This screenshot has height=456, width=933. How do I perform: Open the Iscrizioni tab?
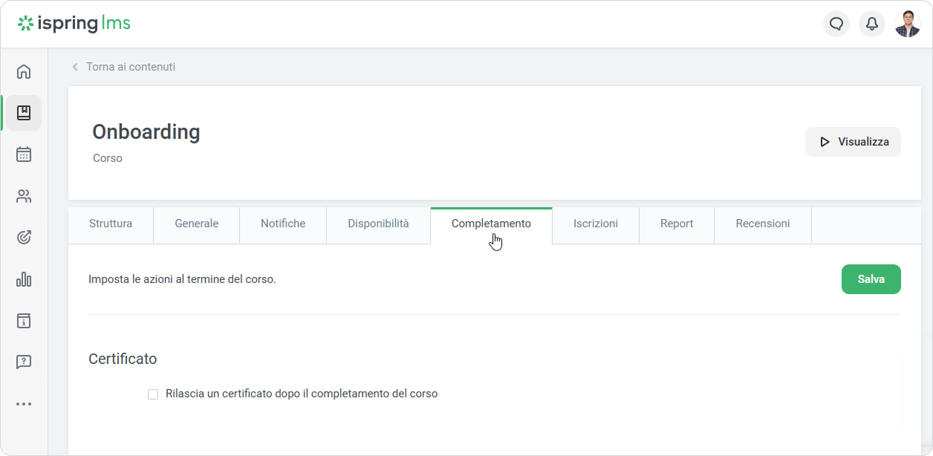[595, 224]
